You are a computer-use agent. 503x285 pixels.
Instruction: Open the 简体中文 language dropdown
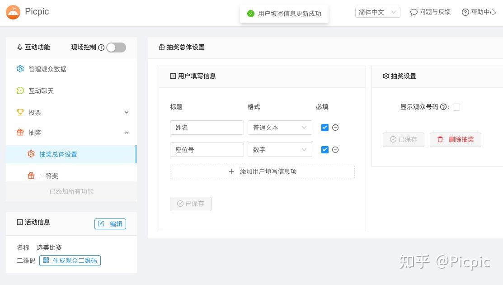[377, 12]
